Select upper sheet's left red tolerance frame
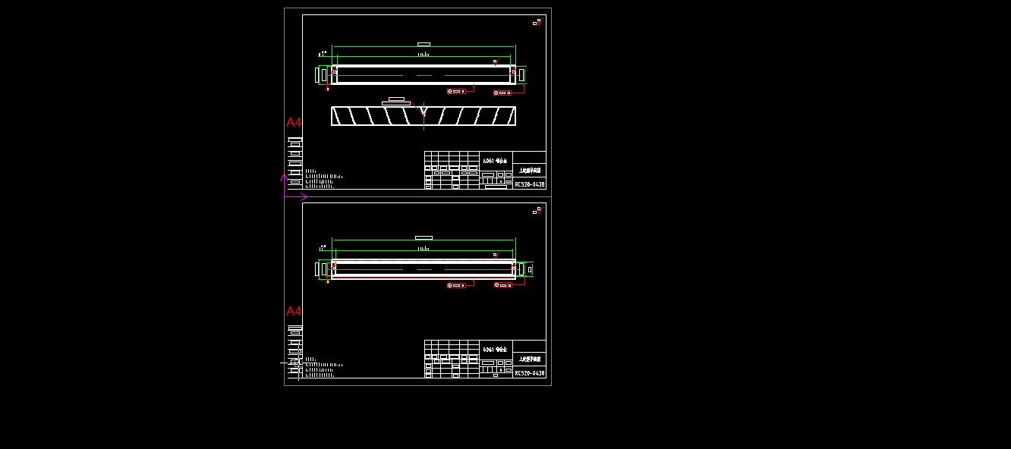Viewport: 1011px width, 449px height. 457,91
